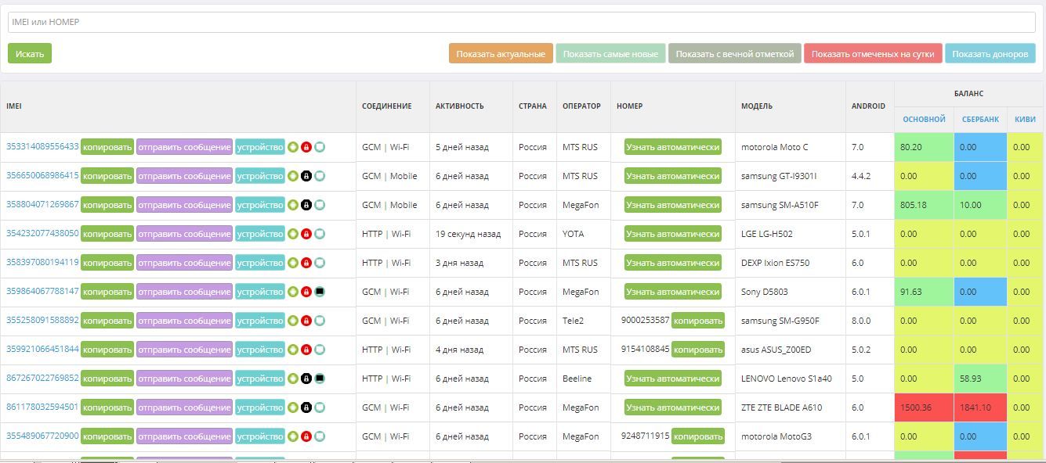
Task: Click the Android icon for IMEI 358397080194119
Action: pyautogui.click(x=293, y=263)
